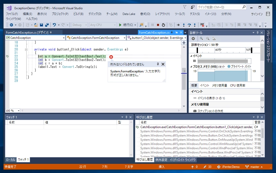Viewport: 276px width, 173px height.
Task: Pin the Watch 1 panel
Action: (126, 117)
